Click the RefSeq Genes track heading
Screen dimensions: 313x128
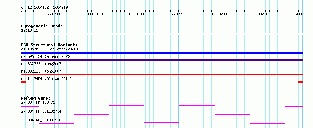pos(36,98)
